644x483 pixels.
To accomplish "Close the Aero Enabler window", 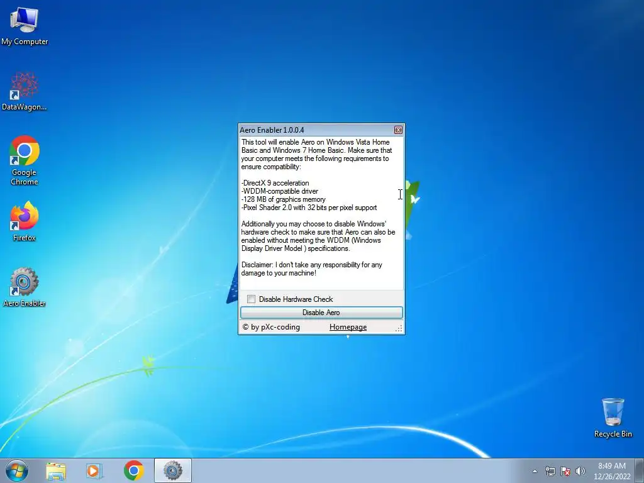I will click(398, 130).
